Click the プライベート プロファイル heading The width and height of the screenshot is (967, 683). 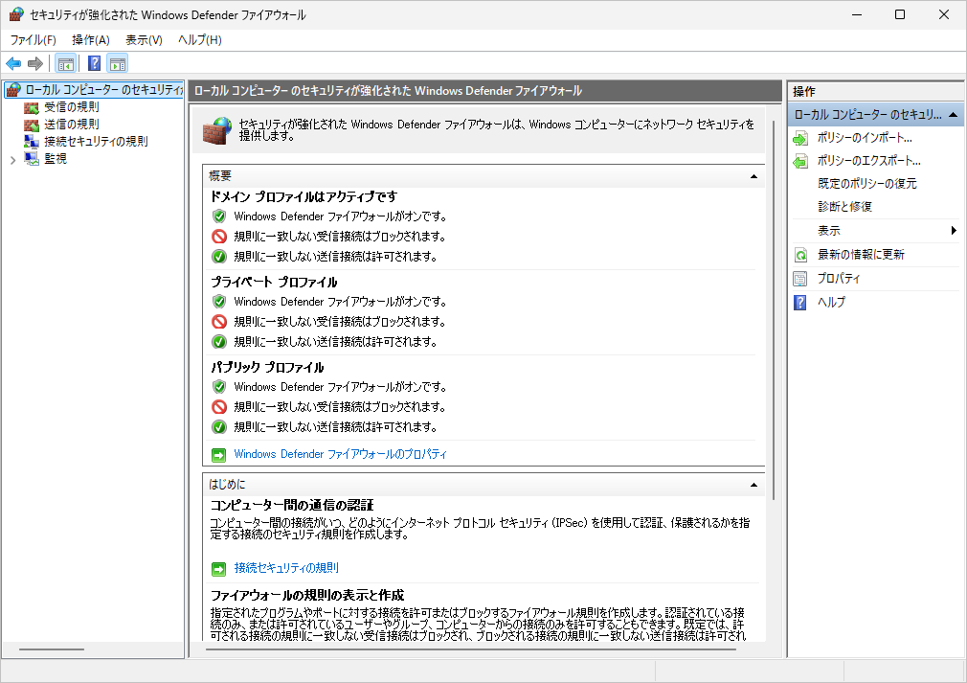[274, 282]
